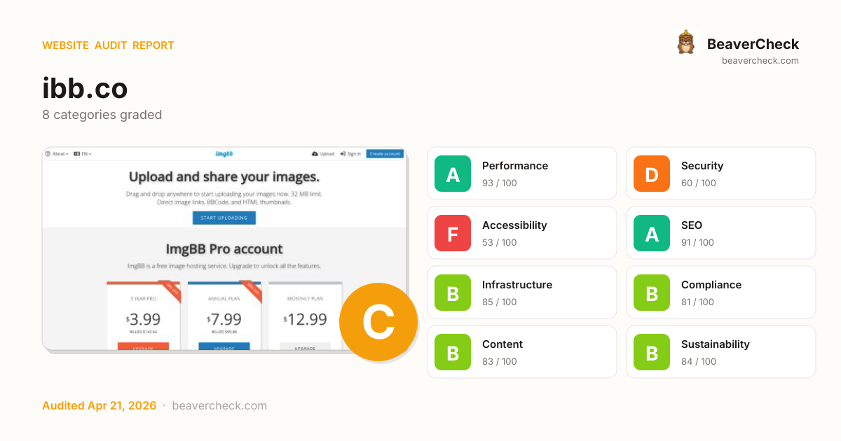841x441 pixels.
Task: Click the orange D grade Security badge
Action: [652, 174]
